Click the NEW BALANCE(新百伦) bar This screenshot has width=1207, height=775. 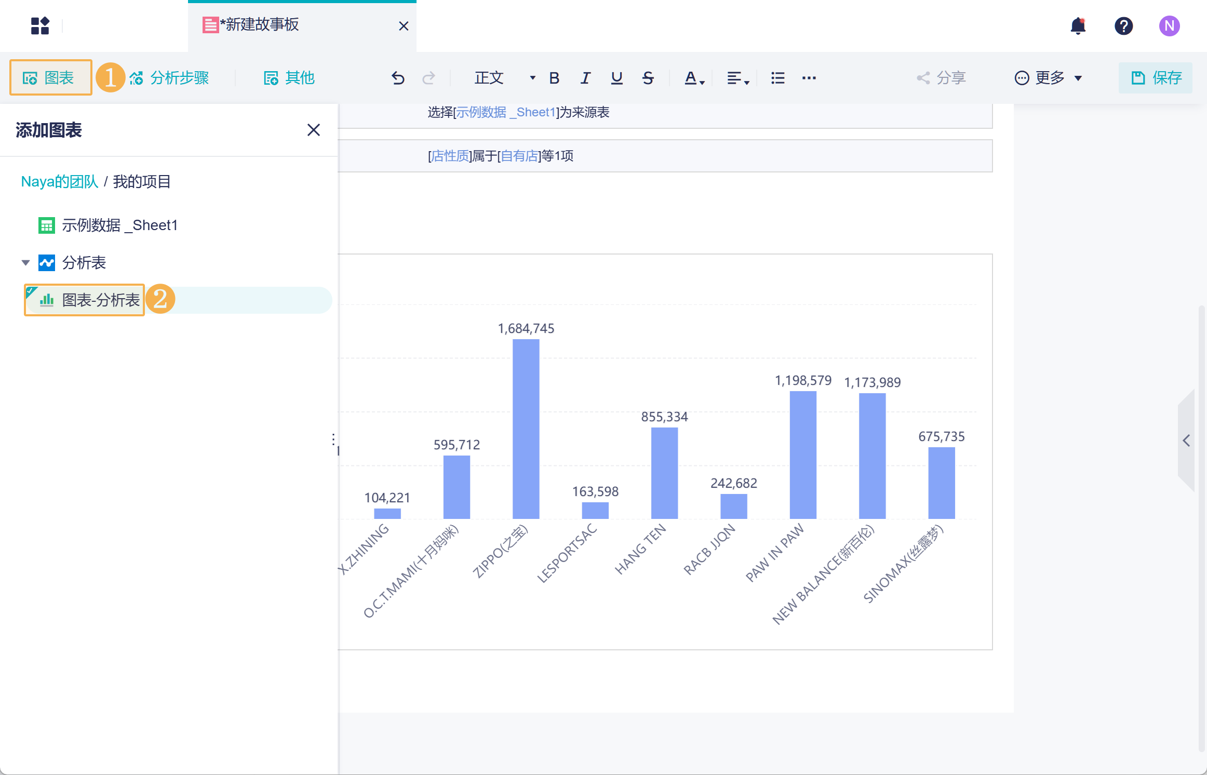click(x=872, y=456)
